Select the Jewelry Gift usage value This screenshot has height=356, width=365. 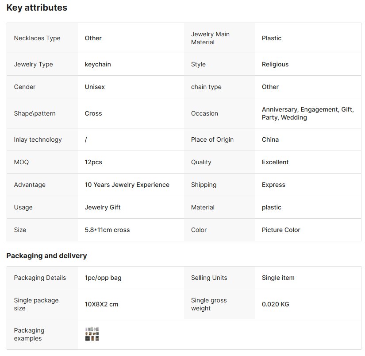(x=103, y=207)
